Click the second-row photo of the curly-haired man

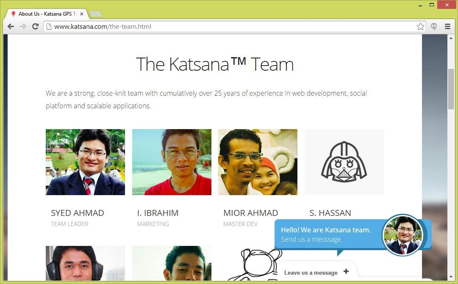pyautogui.click(x=172, y=263)
